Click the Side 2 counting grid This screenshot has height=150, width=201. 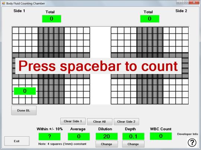pyautogui.click(x=150, y=66)
